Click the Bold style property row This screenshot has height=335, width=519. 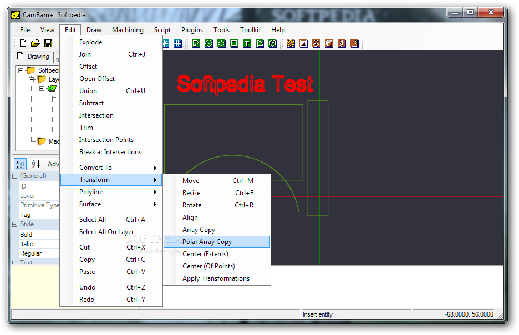tap(39, 235)
